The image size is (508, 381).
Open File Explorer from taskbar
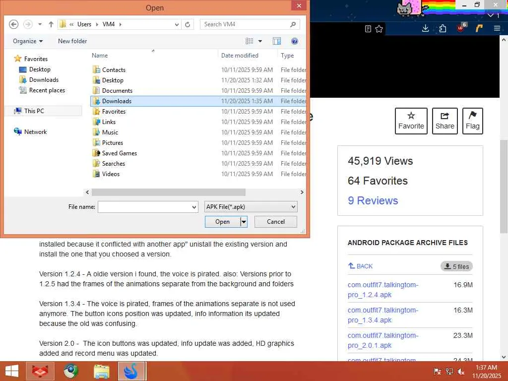click(101, 371)
